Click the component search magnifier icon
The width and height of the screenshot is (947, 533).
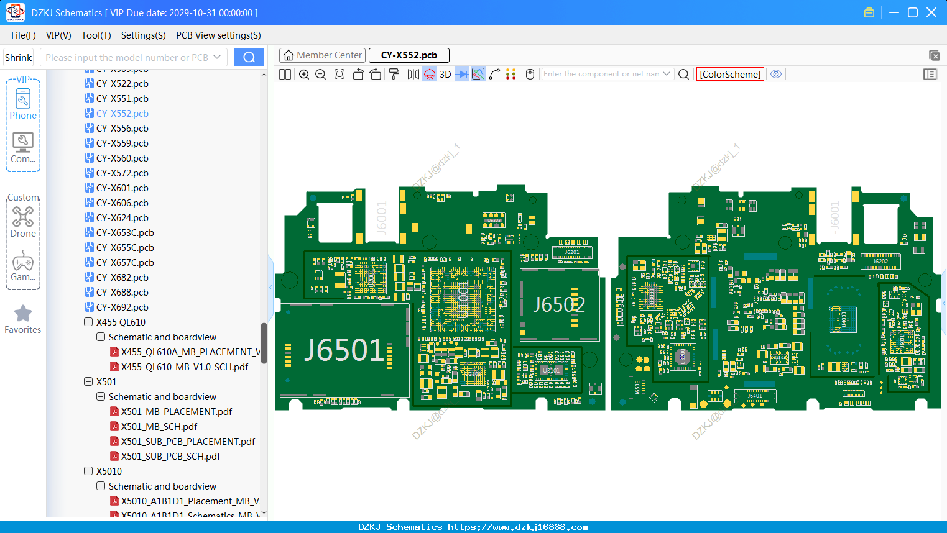tap(683, 74)
